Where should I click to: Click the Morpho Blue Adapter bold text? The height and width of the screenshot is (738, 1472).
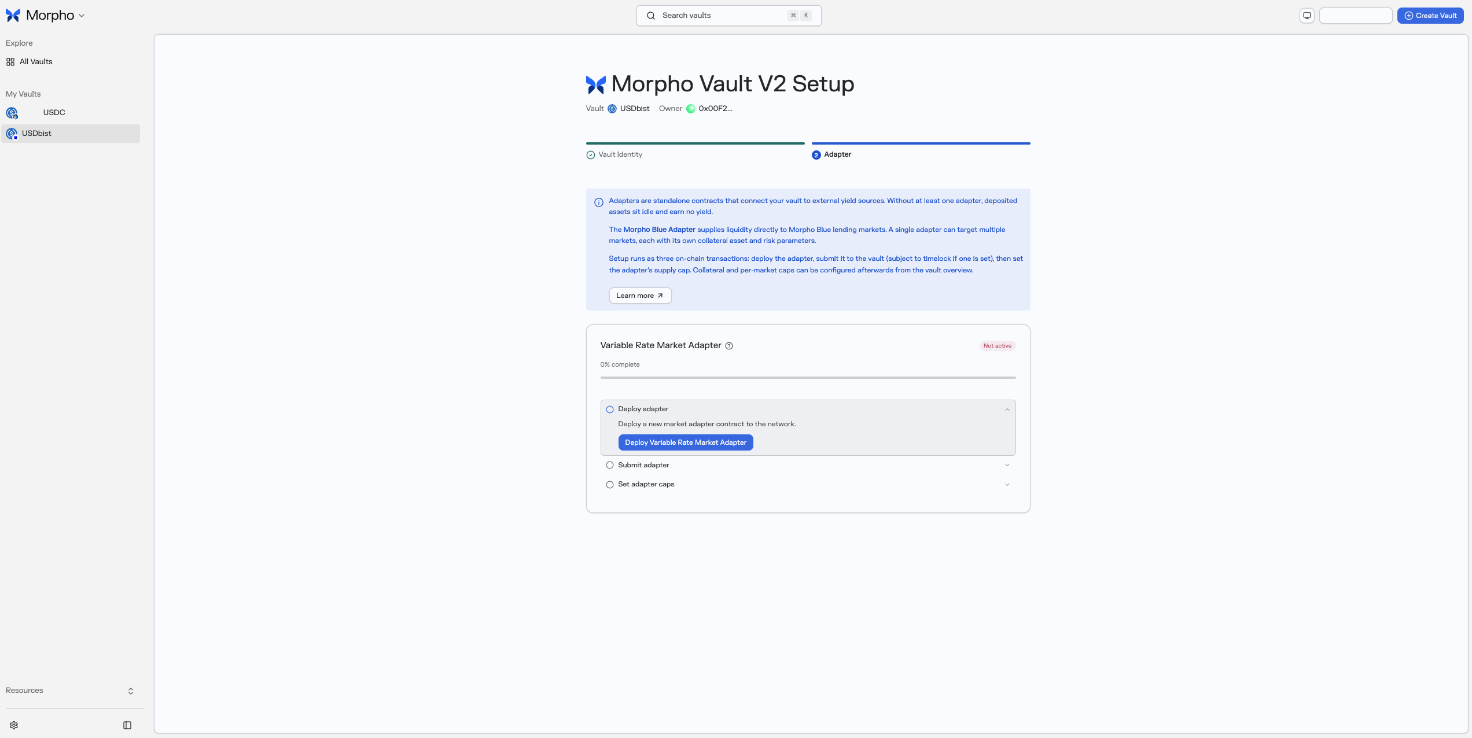click(x=659, y=230)
